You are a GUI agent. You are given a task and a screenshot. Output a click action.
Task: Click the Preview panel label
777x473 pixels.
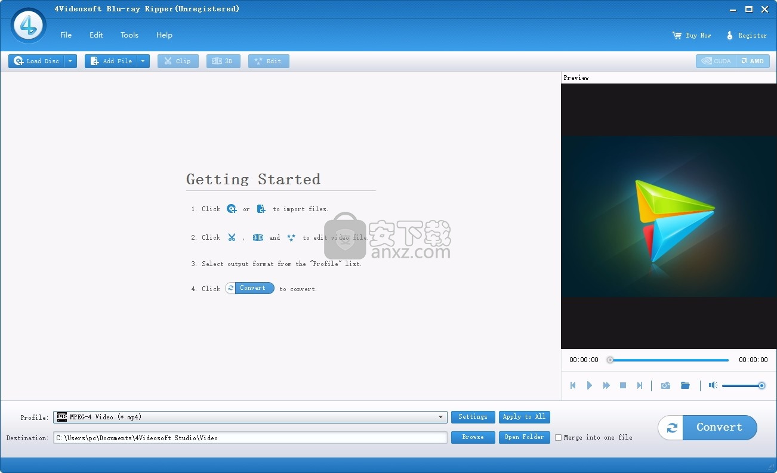click(x=576, y=78)
